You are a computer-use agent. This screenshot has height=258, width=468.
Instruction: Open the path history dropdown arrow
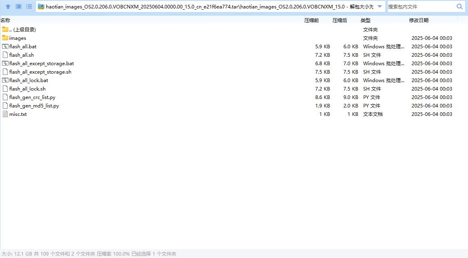coord(380,6)
